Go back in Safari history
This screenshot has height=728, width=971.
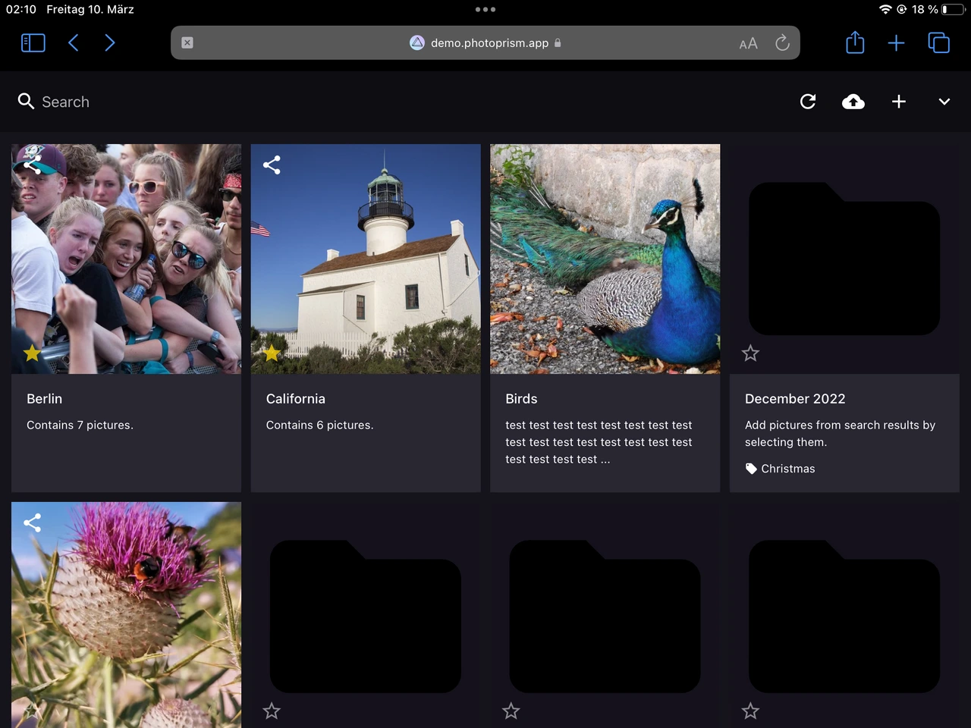point(74,43)
